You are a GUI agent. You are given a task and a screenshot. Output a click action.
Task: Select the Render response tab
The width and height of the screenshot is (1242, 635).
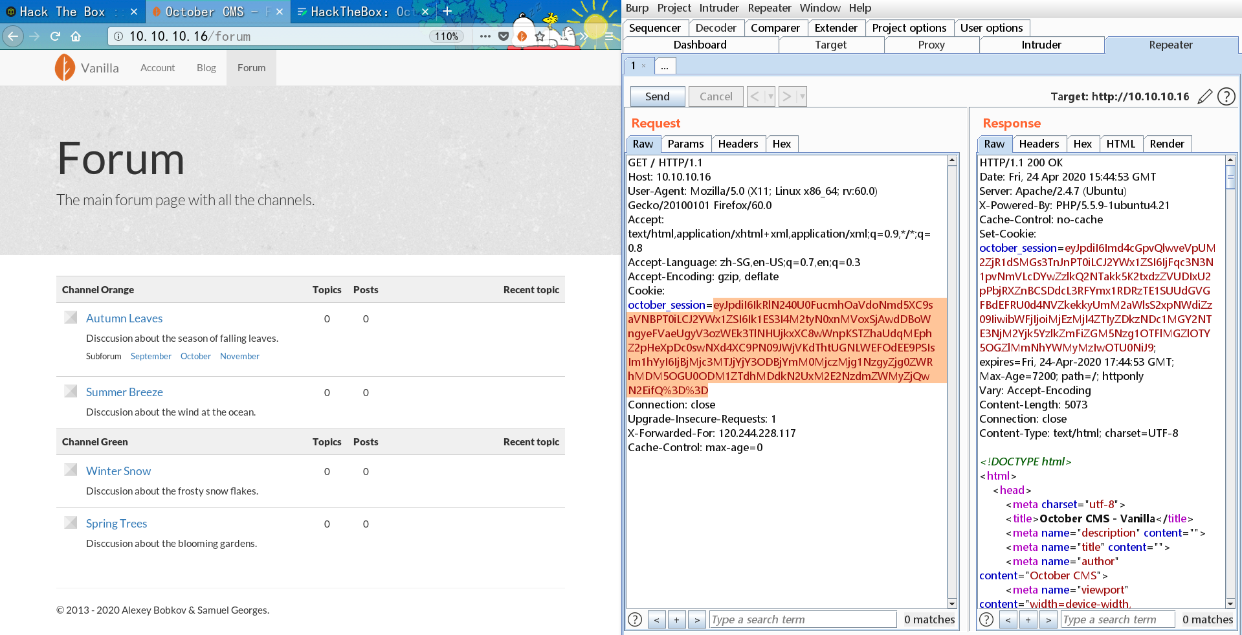point(1167,144)
